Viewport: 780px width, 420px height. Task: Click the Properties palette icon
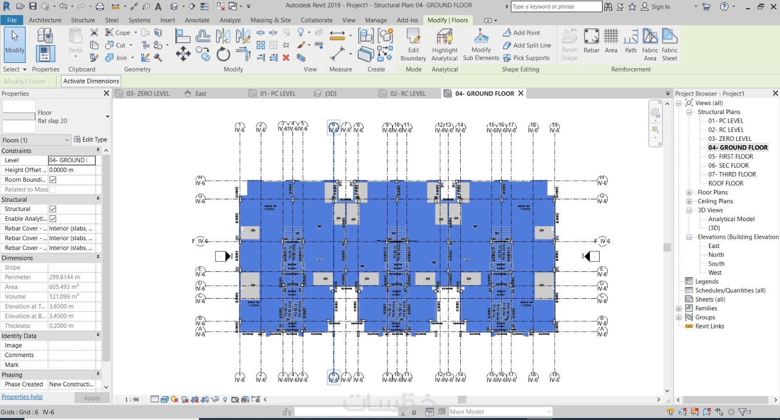click(45, 54)
